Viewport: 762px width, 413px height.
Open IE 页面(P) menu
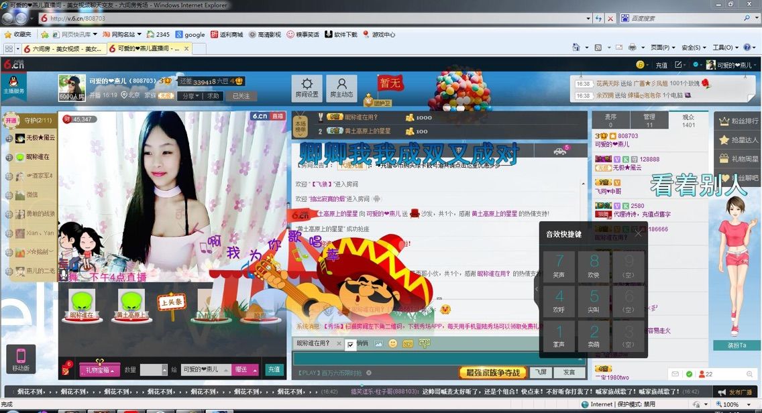pyautogui.click(x=663, y=48)
